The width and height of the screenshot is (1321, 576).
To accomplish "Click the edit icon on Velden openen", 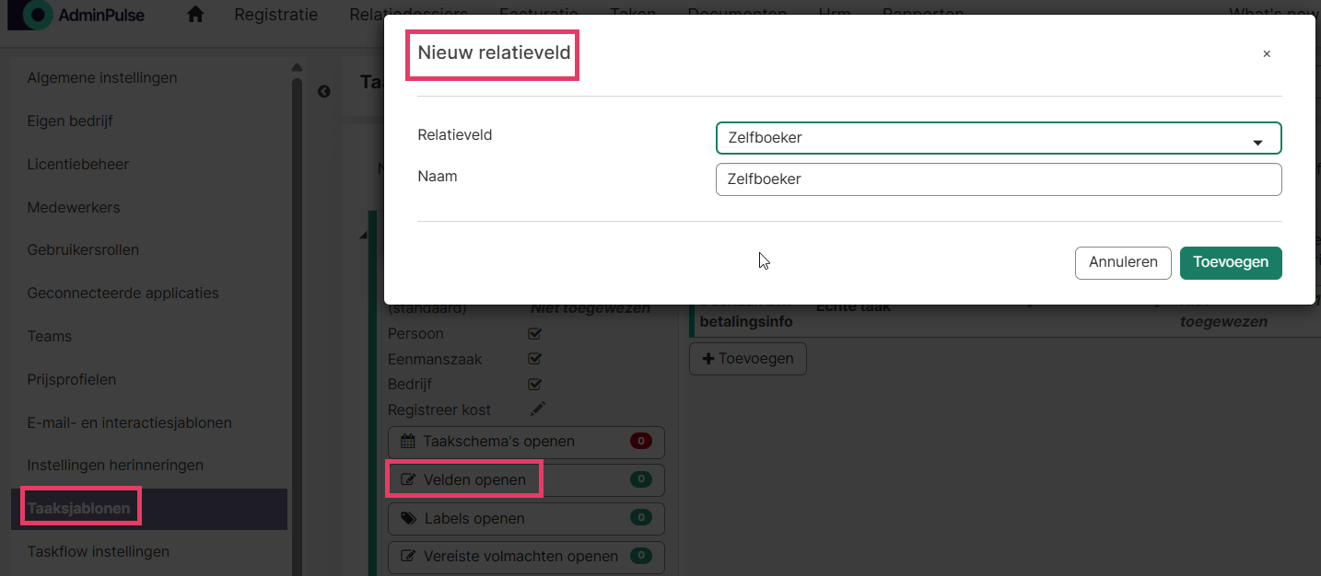I will 408,479.
